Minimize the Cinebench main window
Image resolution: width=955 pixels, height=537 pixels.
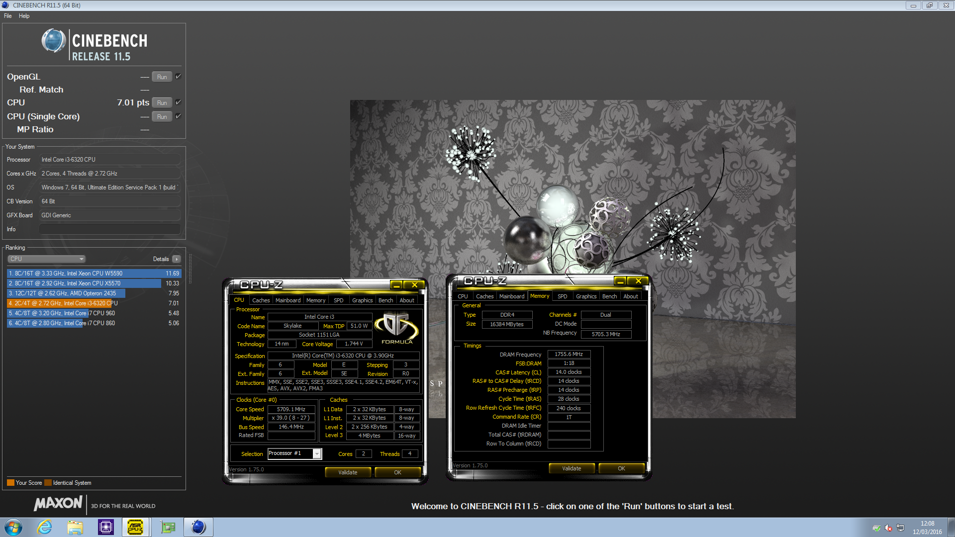pos(913,5)
